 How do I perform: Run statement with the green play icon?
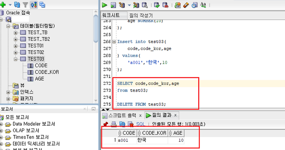pyautogui.click(x=104, y=5)
